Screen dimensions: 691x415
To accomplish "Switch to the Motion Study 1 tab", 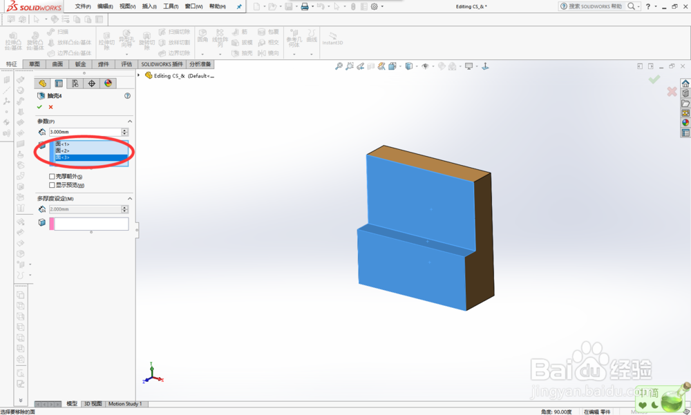I will 125,403.
